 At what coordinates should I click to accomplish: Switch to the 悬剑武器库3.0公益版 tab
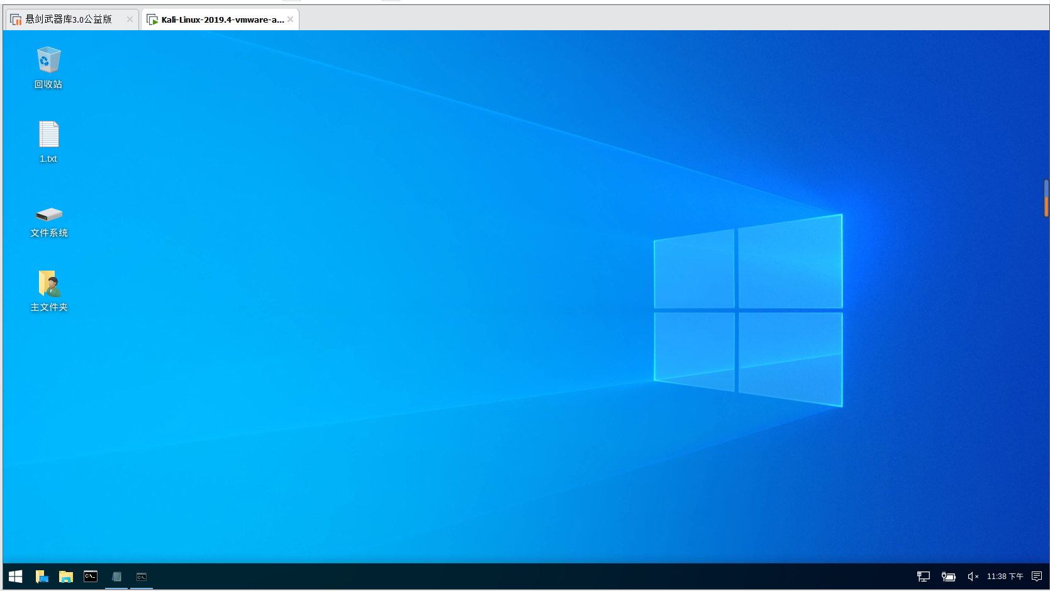click(x=68, y=20)
